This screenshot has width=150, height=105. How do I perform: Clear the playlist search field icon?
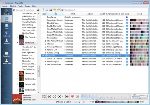[x=62, y=10]
